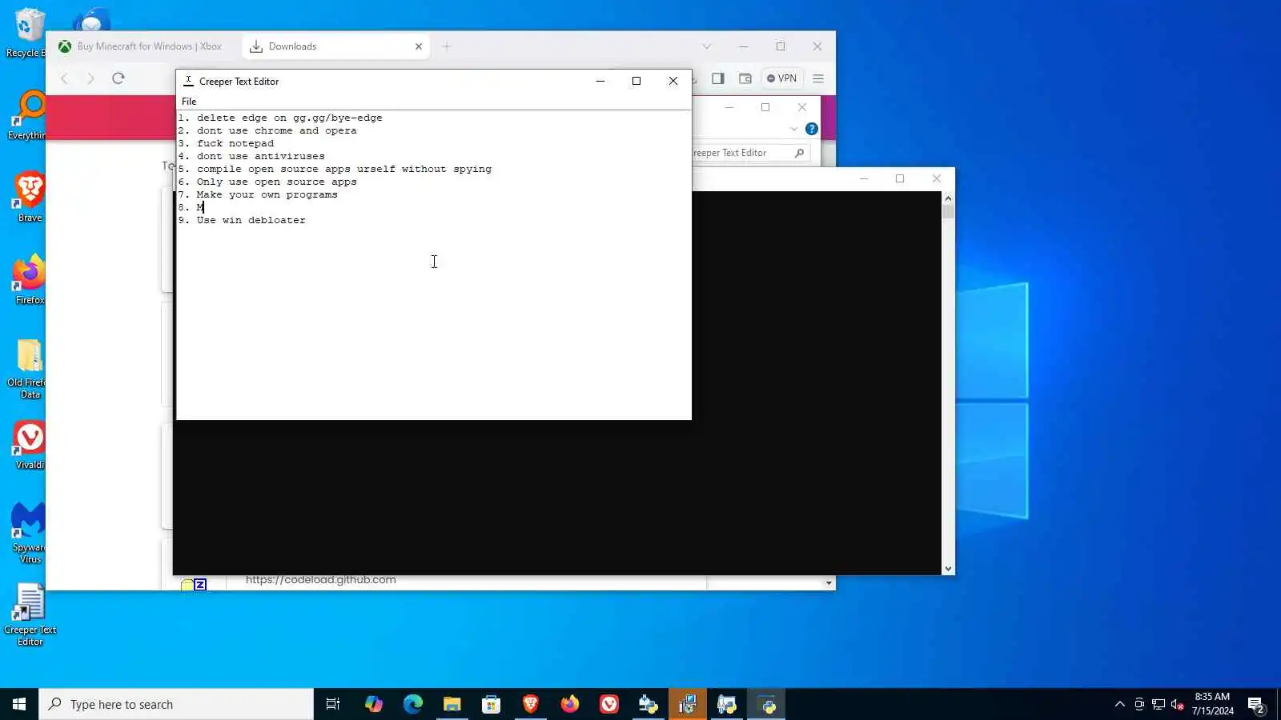Click the browser page scroll down arrow
The height and width of the screenshot is (720, 1281).
(x=829, y=583)
